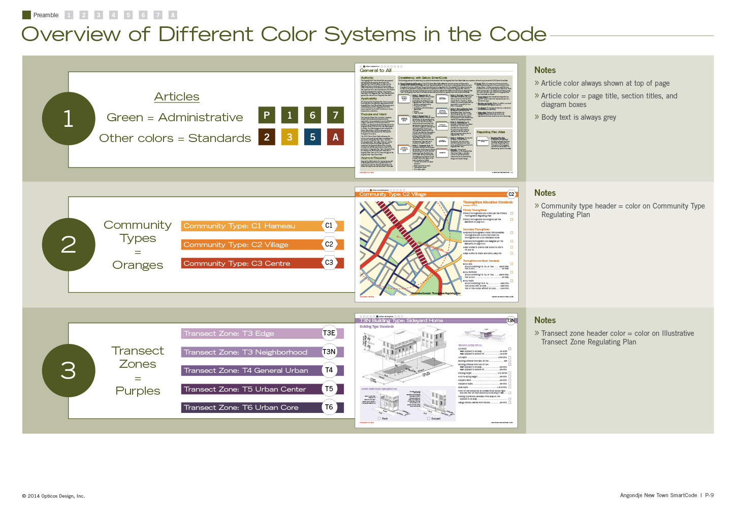This screenshot has height=520, width=736.
Task: Open the C2 Village map page thumbnail
Action: [436, 245]
